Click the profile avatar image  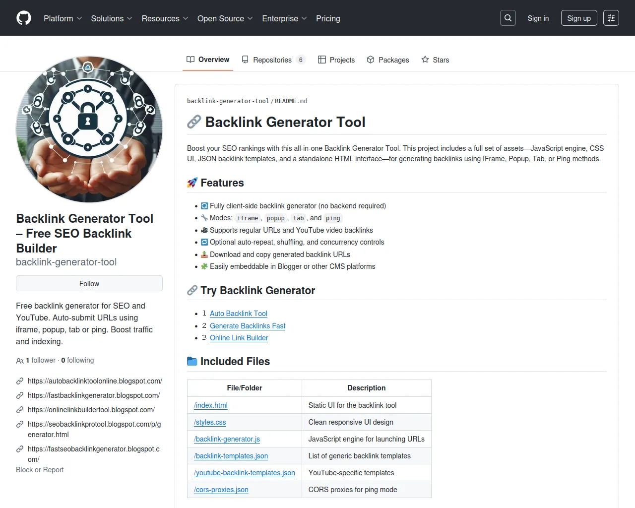pyautogui.click(x=89, y=129)
